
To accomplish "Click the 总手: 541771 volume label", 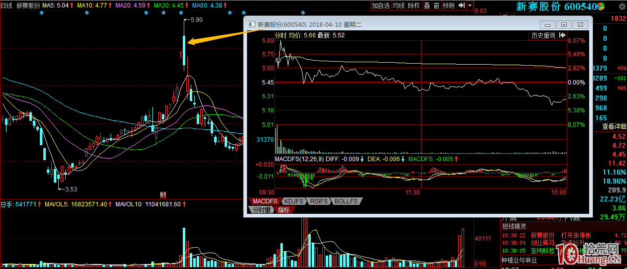I will click(x=18, y=204).
